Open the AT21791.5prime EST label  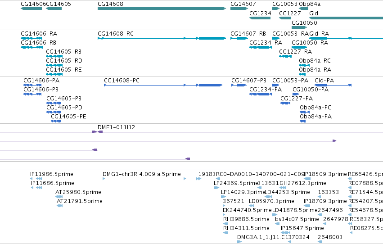tap(80, 202)
